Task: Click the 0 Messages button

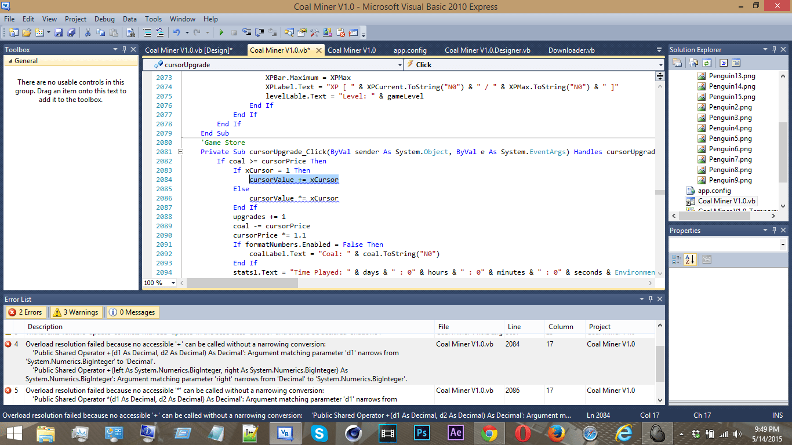Action: pos(132,312)
